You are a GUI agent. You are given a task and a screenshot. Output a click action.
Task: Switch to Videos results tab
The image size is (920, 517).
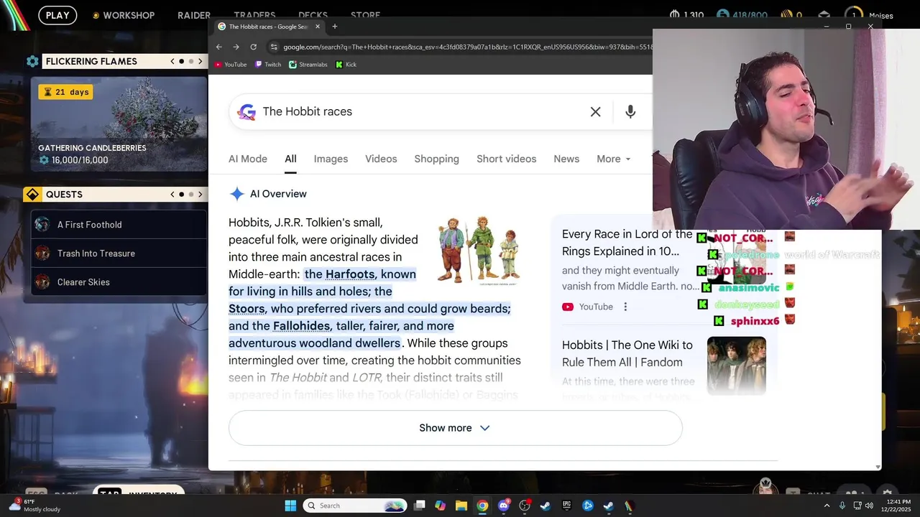pos(381,159)
